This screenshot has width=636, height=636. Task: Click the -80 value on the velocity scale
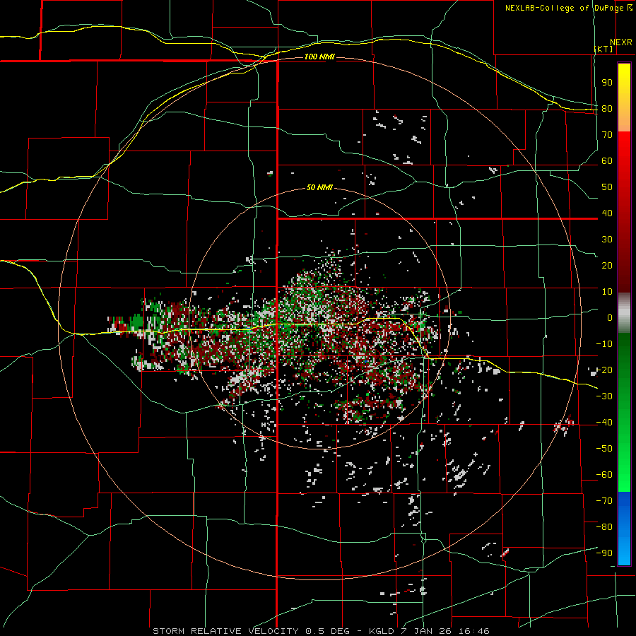pos(604,527)
